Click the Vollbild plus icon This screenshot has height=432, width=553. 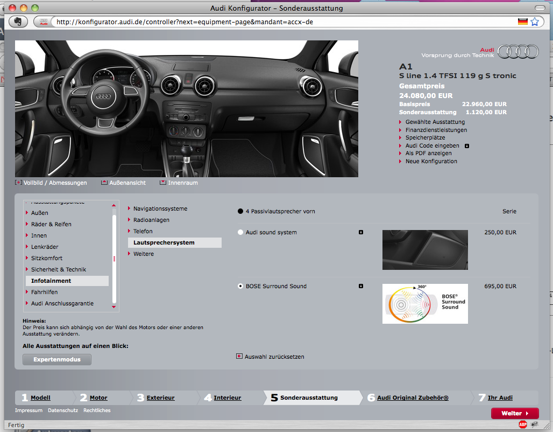pyautogui.click(x=18, y=183)
